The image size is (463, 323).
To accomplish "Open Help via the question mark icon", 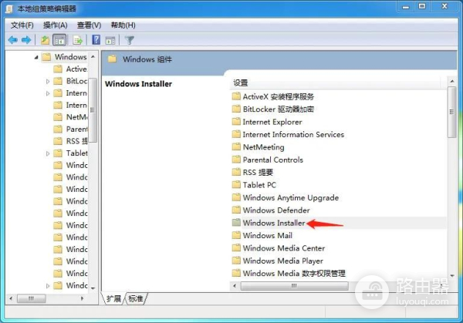I will [x=96, y=40].
